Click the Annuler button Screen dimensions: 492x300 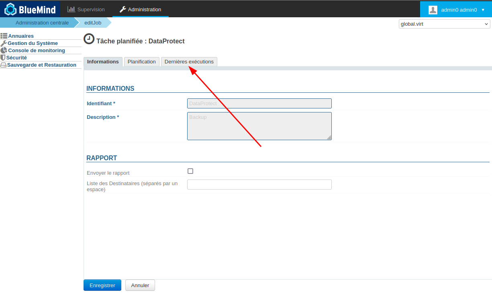140,286
